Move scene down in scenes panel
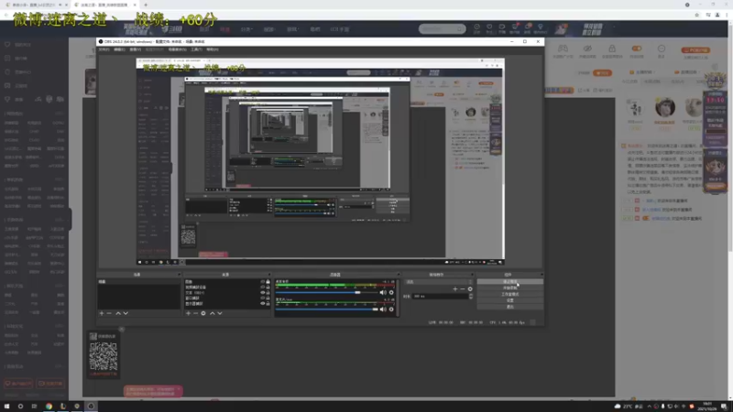This screenshot has height=412, width=733. point(126,313)
